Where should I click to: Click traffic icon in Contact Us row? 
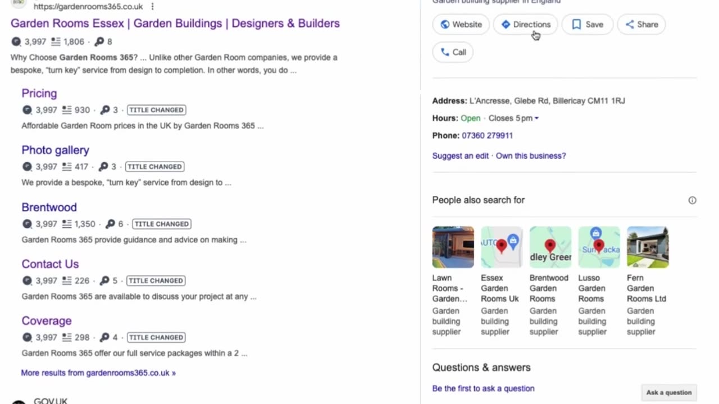[27, 281]
